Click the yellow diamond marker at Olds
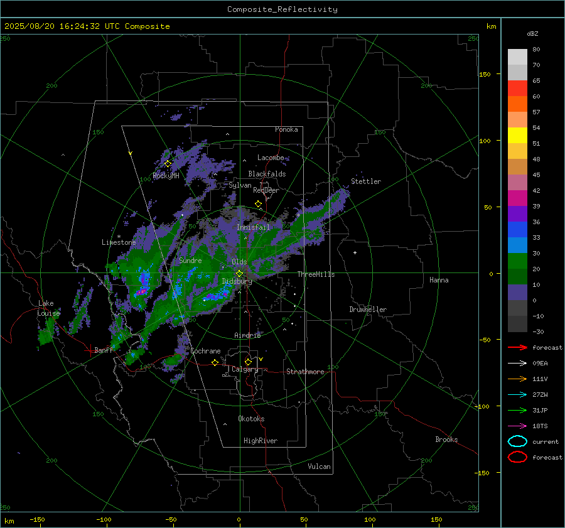The width and height of the screenshot is (565, 528). (x=239, y=274)
